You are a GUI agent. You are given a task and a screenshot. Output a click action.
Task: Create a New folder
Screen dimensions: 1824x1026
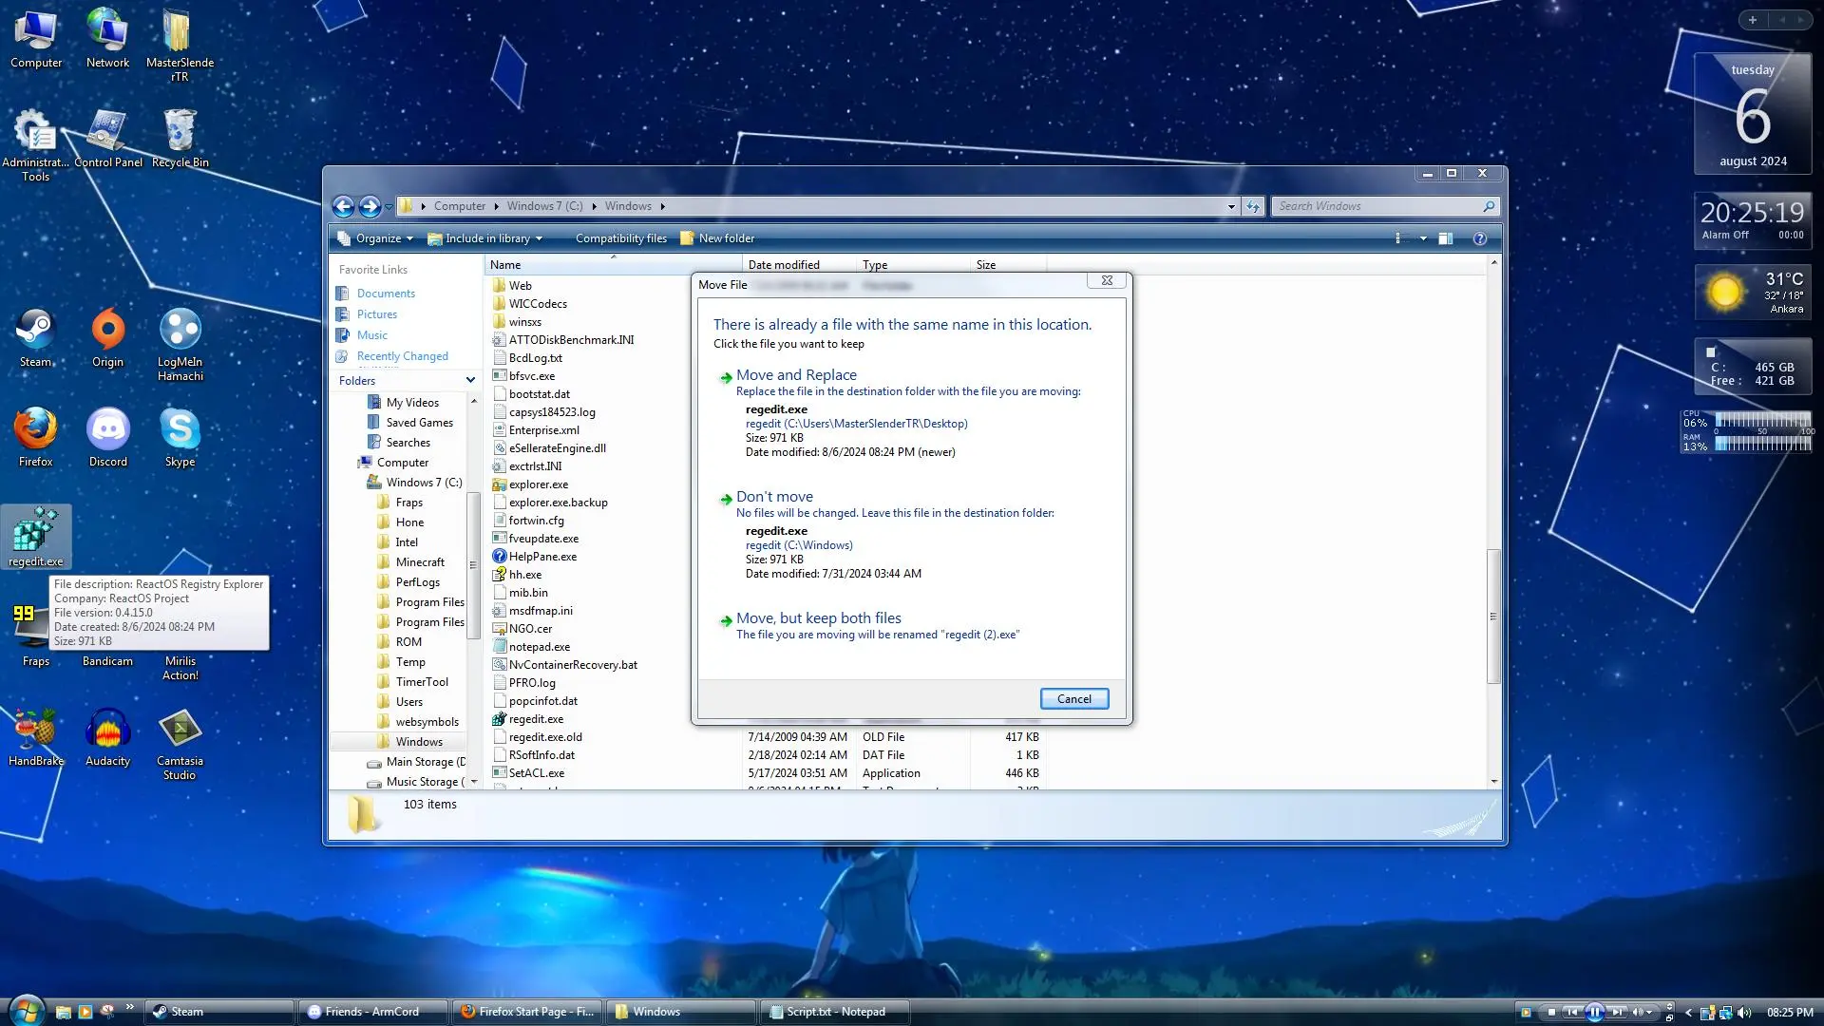pyautogui.click(x=717, y=238)
